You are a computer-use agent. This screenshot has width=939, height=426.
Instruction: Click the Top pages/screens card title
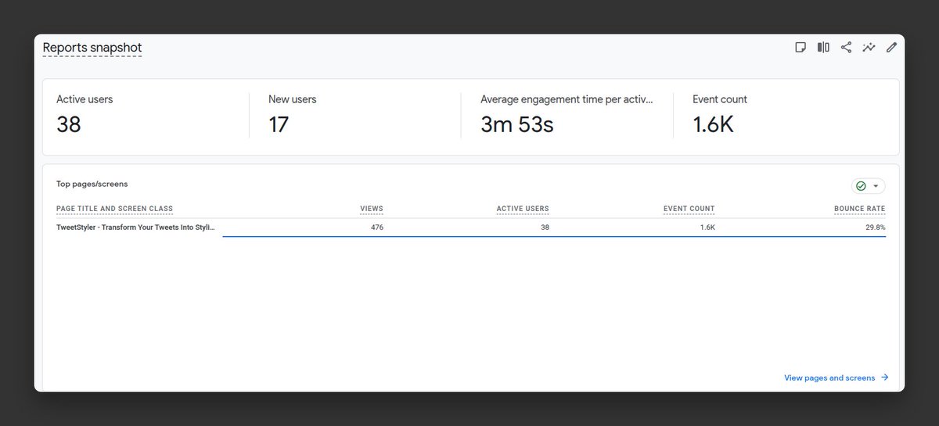pos(92,184)
